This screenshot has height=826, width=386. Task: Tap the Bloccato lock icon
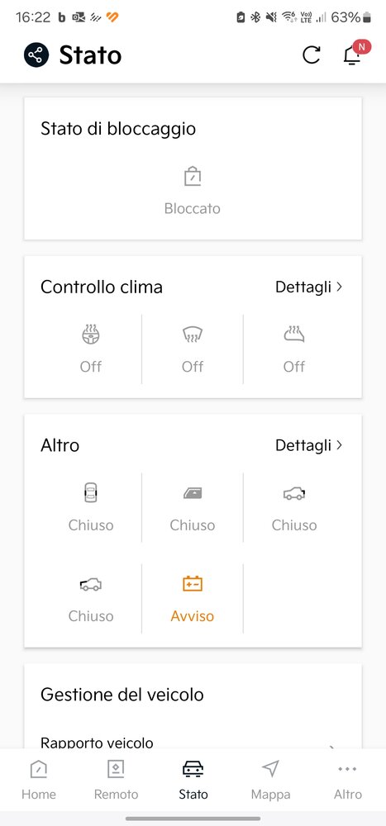(193, 176)
